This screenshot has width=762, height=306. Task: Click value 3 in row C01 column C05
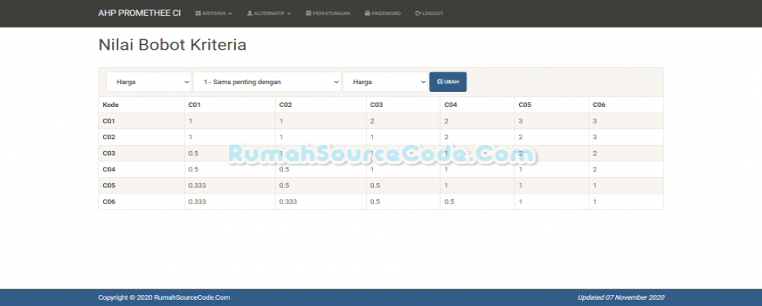tap(521, 121)
